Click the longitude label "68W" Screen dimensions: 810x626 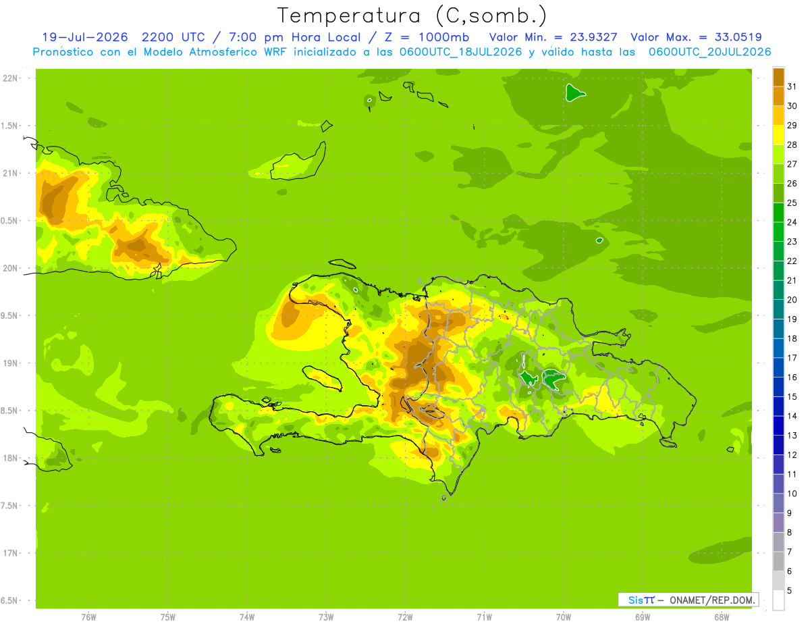pyautogui.click(x=722, y=617)
